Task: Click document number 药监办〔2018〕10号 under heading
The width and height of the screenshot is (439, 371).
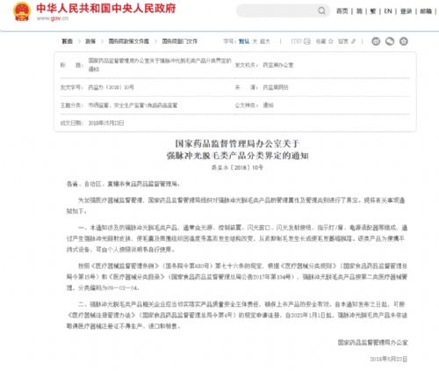Action: (237, 168)
